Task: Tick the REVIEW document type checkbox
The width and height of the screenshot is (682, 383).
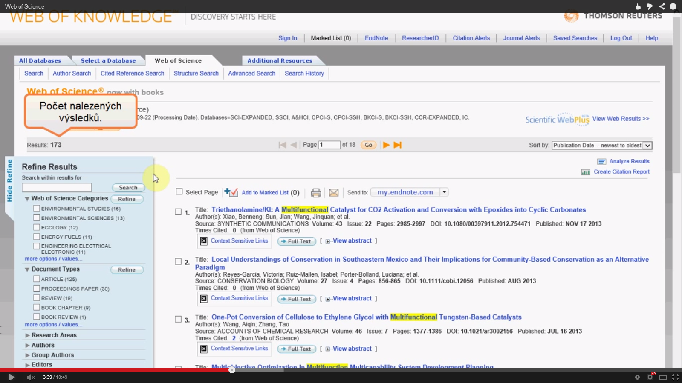Action: click(37, 297)
